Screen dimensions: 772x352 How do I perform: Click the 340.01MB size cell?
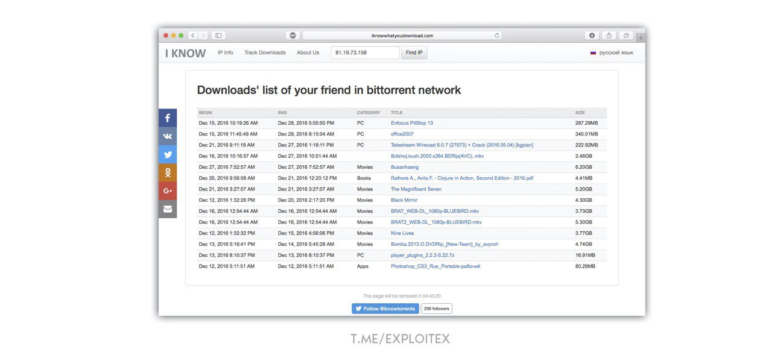587,134
